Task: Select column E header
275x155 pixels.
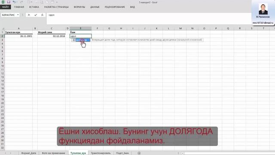Action: tap(80, 28)
